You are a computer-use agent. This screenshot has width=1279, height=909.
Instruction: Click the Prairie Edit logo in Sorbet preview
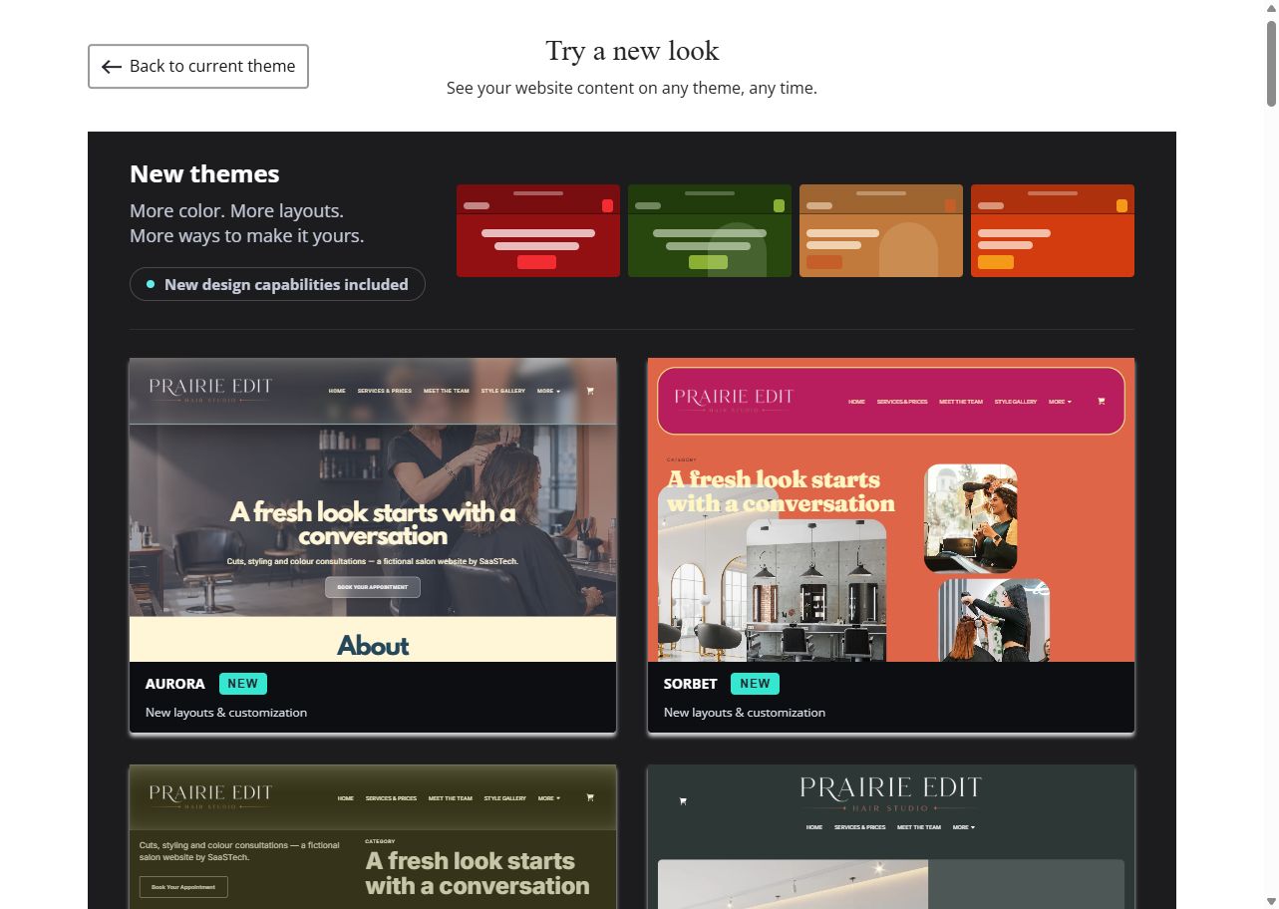pyautogui.click(x=734, y=401)
